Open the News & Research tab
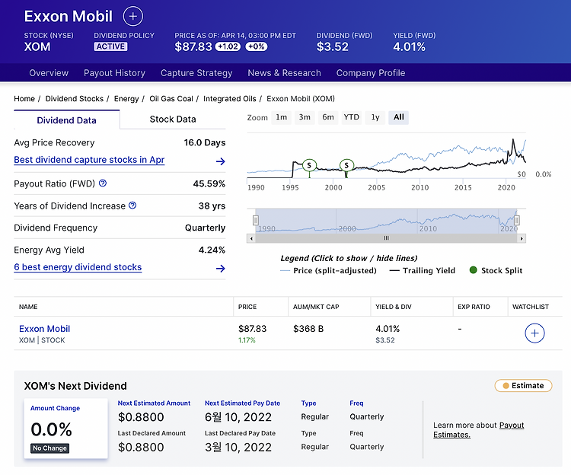The image size is (571, 475). point(285,73)
